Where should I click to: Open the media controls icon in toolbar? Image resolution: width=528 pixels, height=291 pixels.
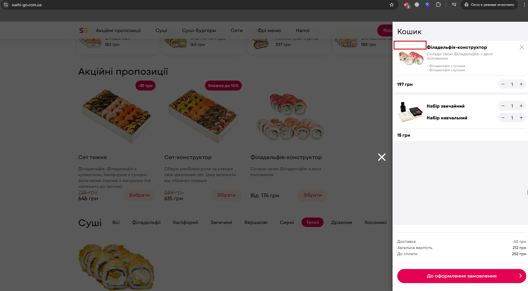pos(454,5)
